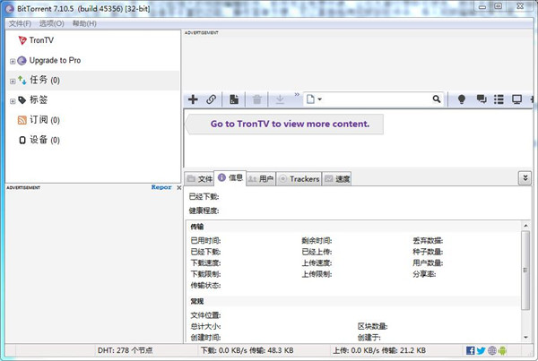
Task: Click the info pane scrollbar down arrow
Action: pos(525,338)
